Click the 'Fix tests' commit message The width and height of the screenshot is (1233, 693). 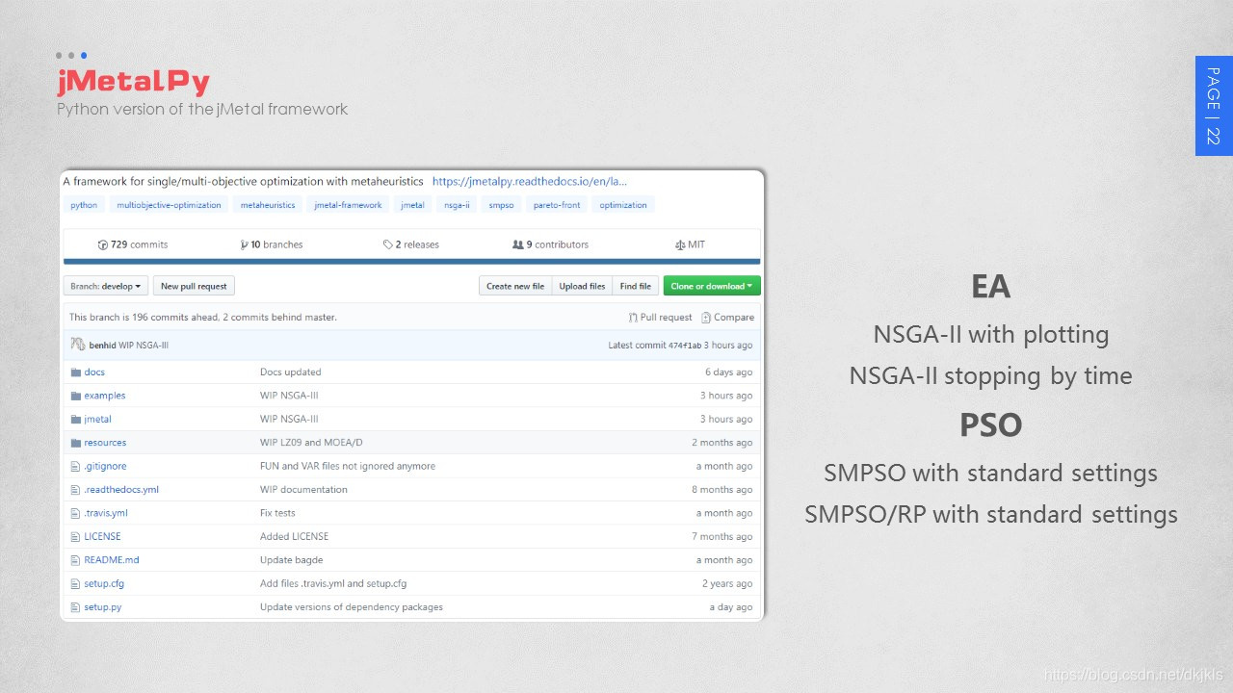coord(277,513)
